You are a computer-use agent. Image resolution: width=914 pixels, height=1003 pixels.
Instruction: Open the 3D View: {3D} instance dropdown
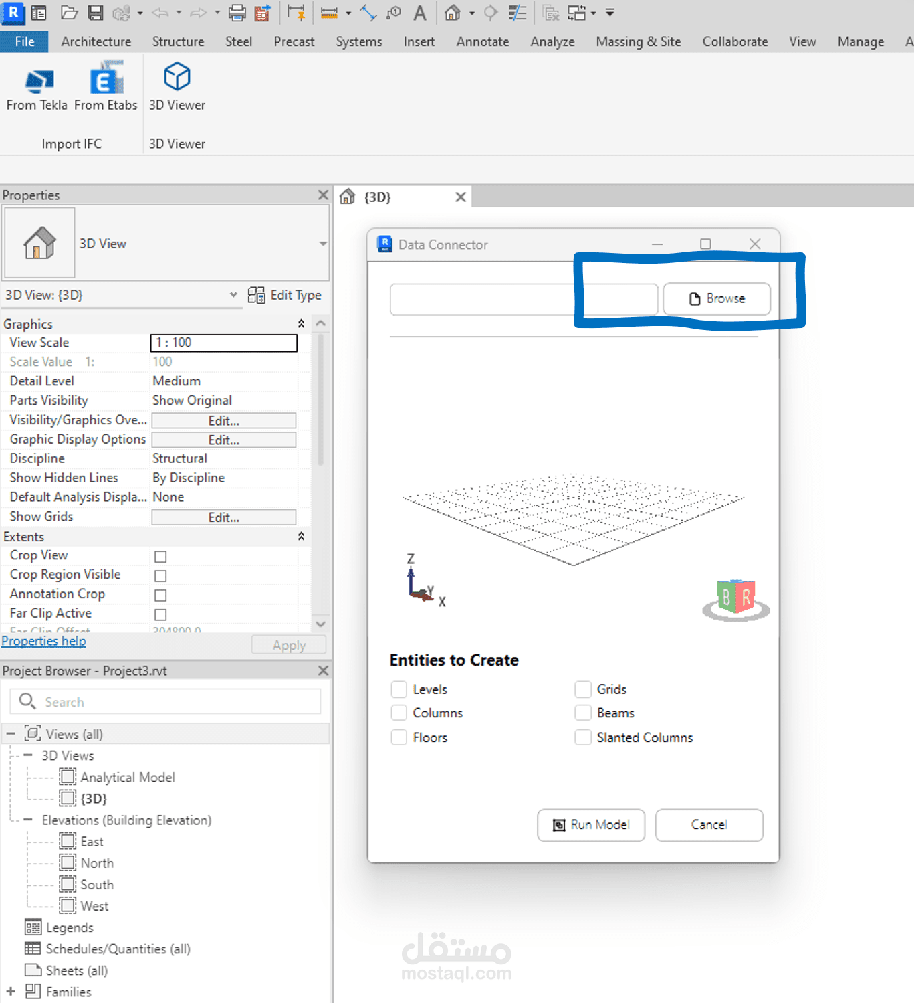tap(233, 294)
